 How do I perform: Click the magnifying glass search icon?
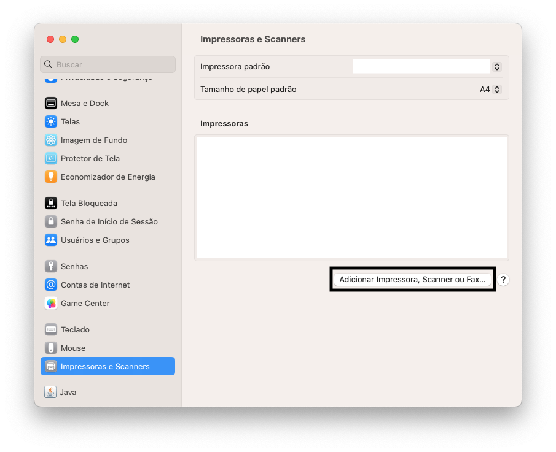48,64
